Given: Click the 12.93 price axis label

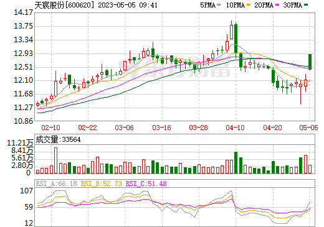Looking at the screenshot, I should click(23, 53).
